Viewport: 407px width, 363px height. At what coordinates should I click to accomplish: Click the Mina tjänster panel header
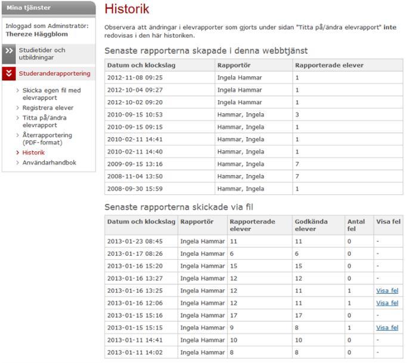tap(49, 8)
